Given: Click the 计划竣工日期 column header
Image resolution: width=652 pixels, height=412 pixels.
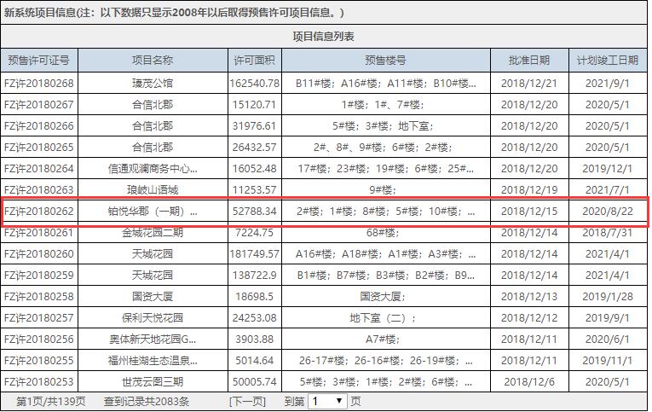Looking at the screenshot, I should coord(608,61).
